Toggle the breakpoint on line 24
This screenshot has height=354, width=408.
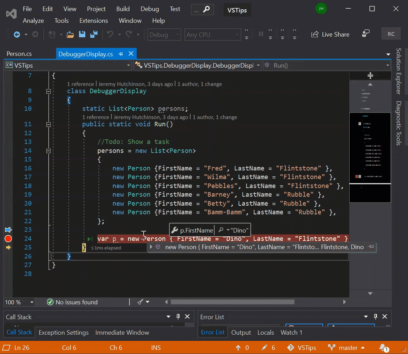8,238
